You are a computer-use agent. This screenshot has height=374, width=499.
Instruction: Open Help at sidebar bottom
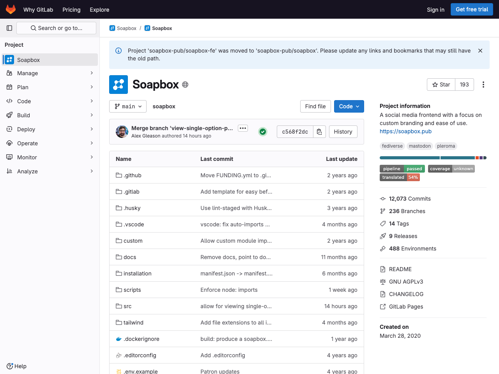[x=16, y=366]
